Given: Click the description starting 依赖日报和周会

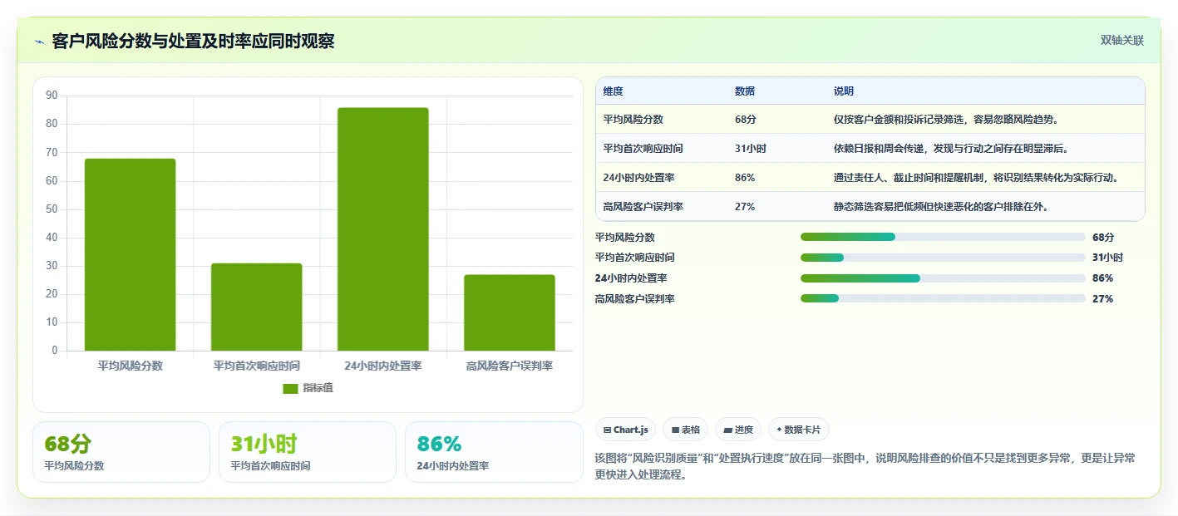Looking at the screenshot, I should tap(951, 148).
